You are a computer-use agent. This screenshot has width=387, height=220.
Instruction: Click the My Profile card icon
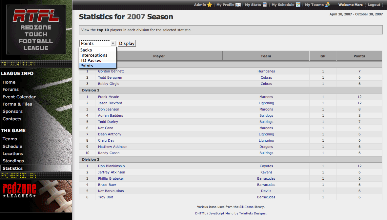[238, 5]
